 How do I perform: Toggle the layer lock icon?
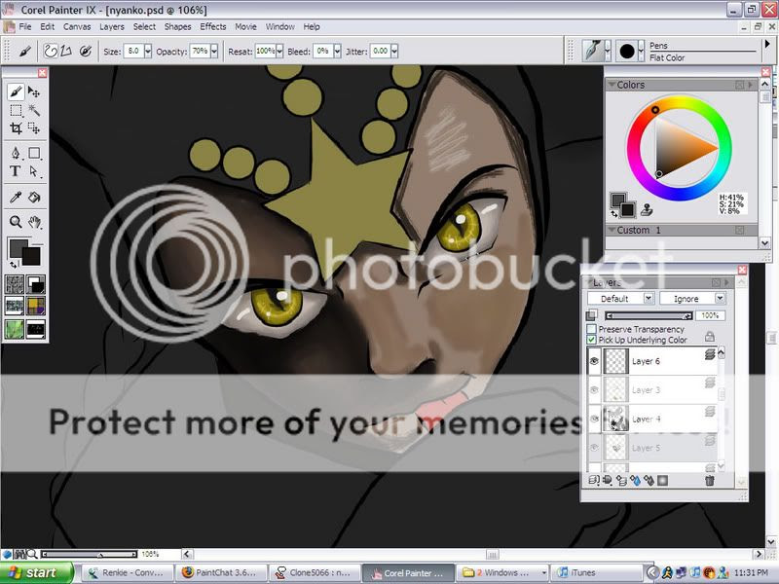pos(710,337)
